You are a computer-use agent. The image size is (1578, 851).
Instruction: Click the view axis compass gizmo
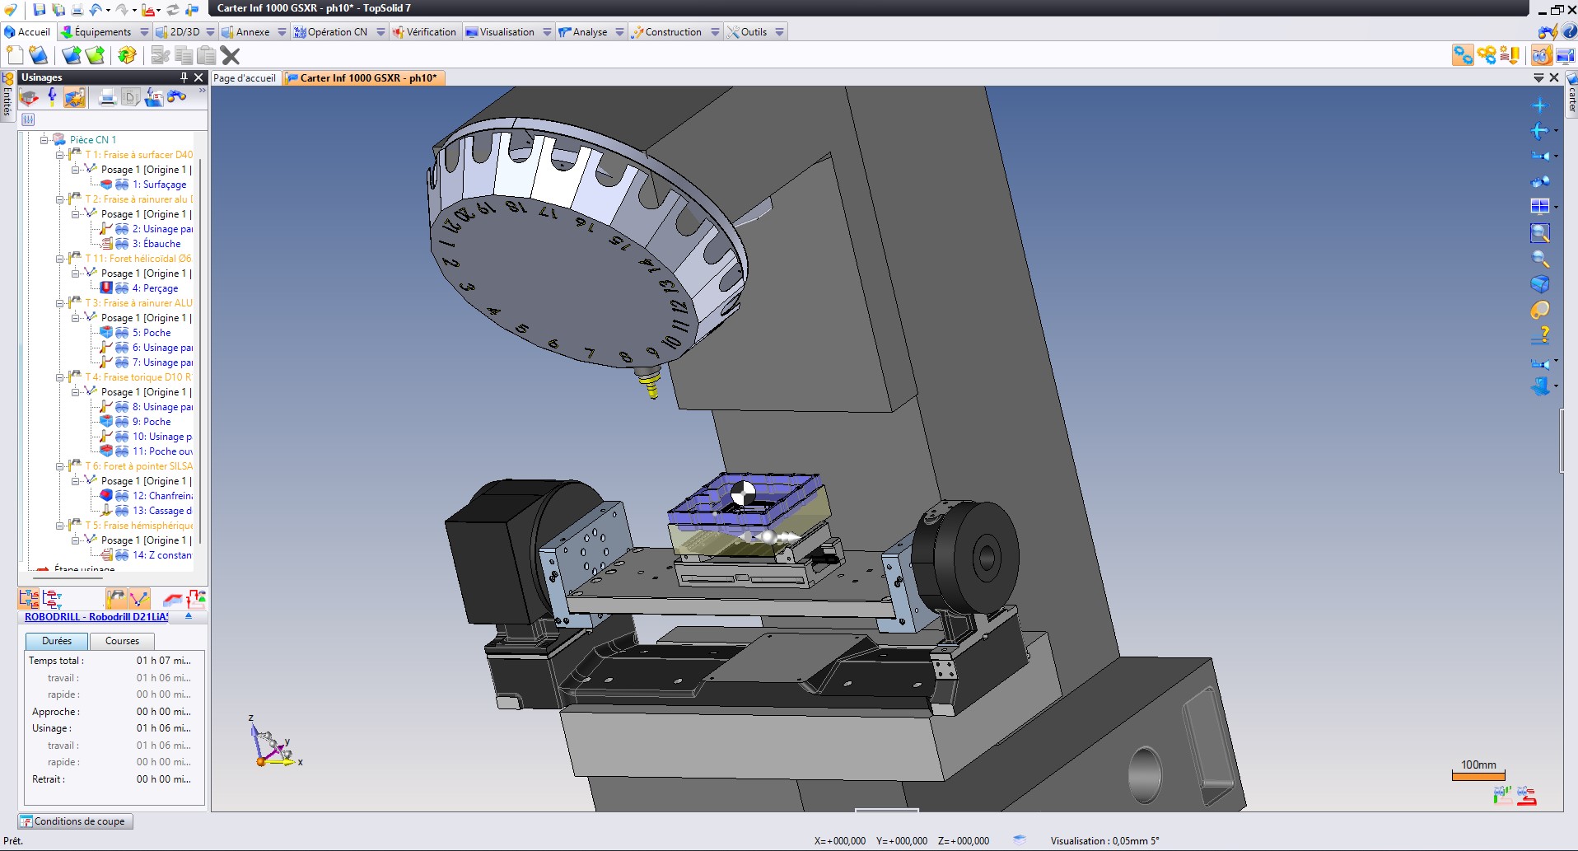[274, 743]
